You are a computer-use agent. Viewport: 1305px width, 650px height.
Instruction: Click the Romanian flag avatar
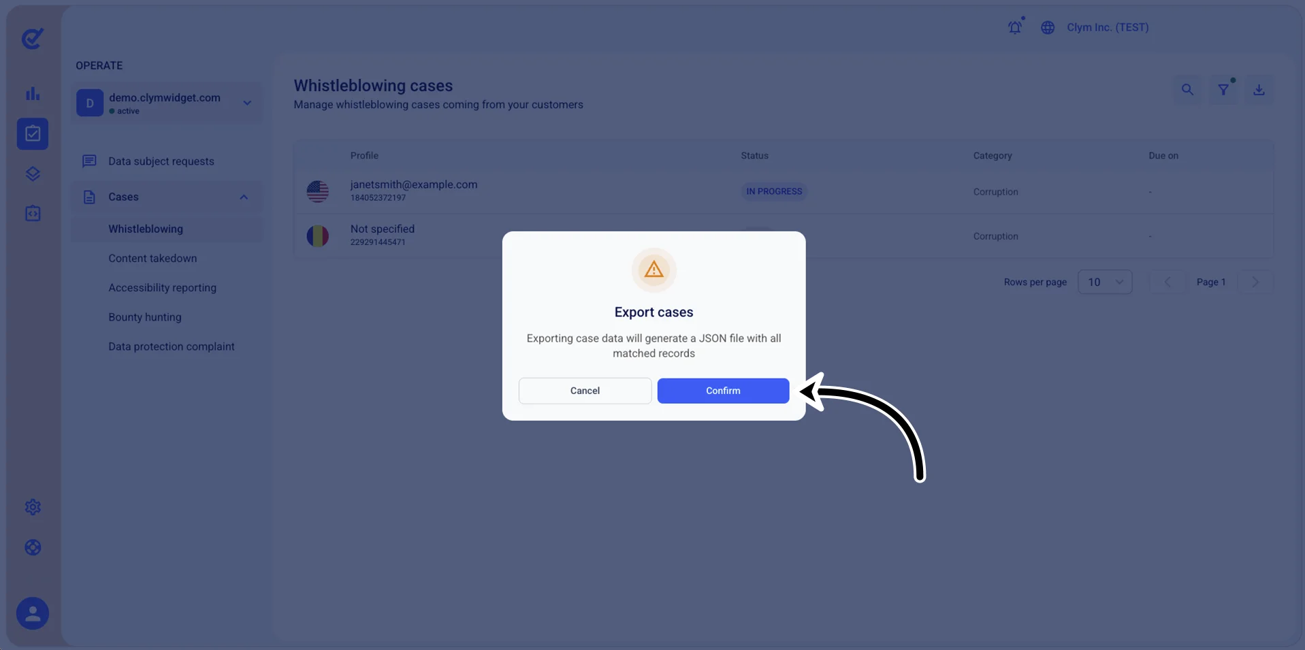point(317,236)
